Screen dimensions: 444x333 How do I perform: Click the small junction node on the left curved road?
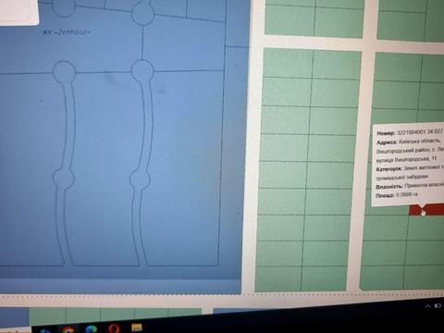tap(64, 179)
